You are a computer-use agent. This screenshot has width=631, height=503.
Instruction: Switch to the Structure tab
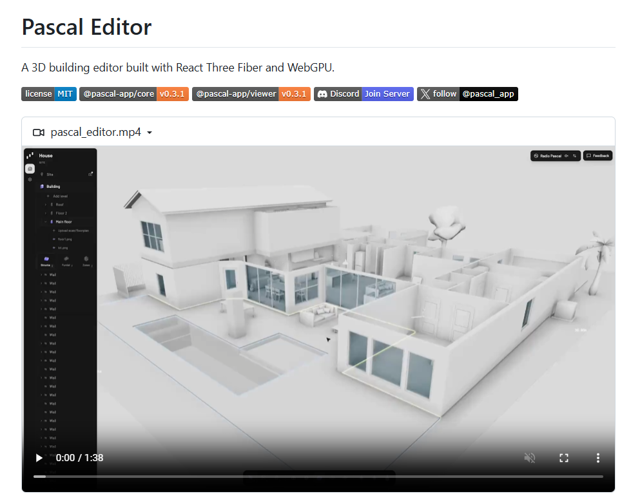(x=46, y=260)
